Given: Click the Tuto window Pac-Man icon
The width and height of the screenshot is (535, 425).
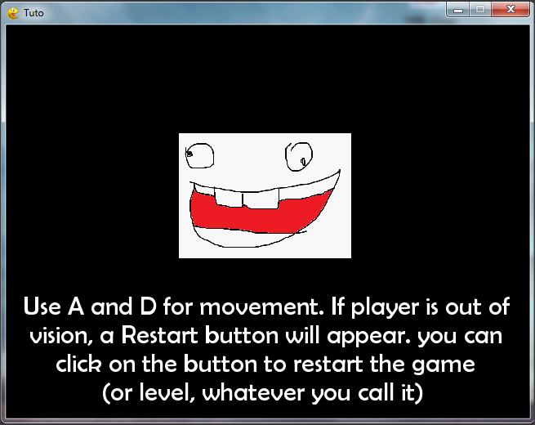Looking at the screenshot, I should [x=13, y=13].
